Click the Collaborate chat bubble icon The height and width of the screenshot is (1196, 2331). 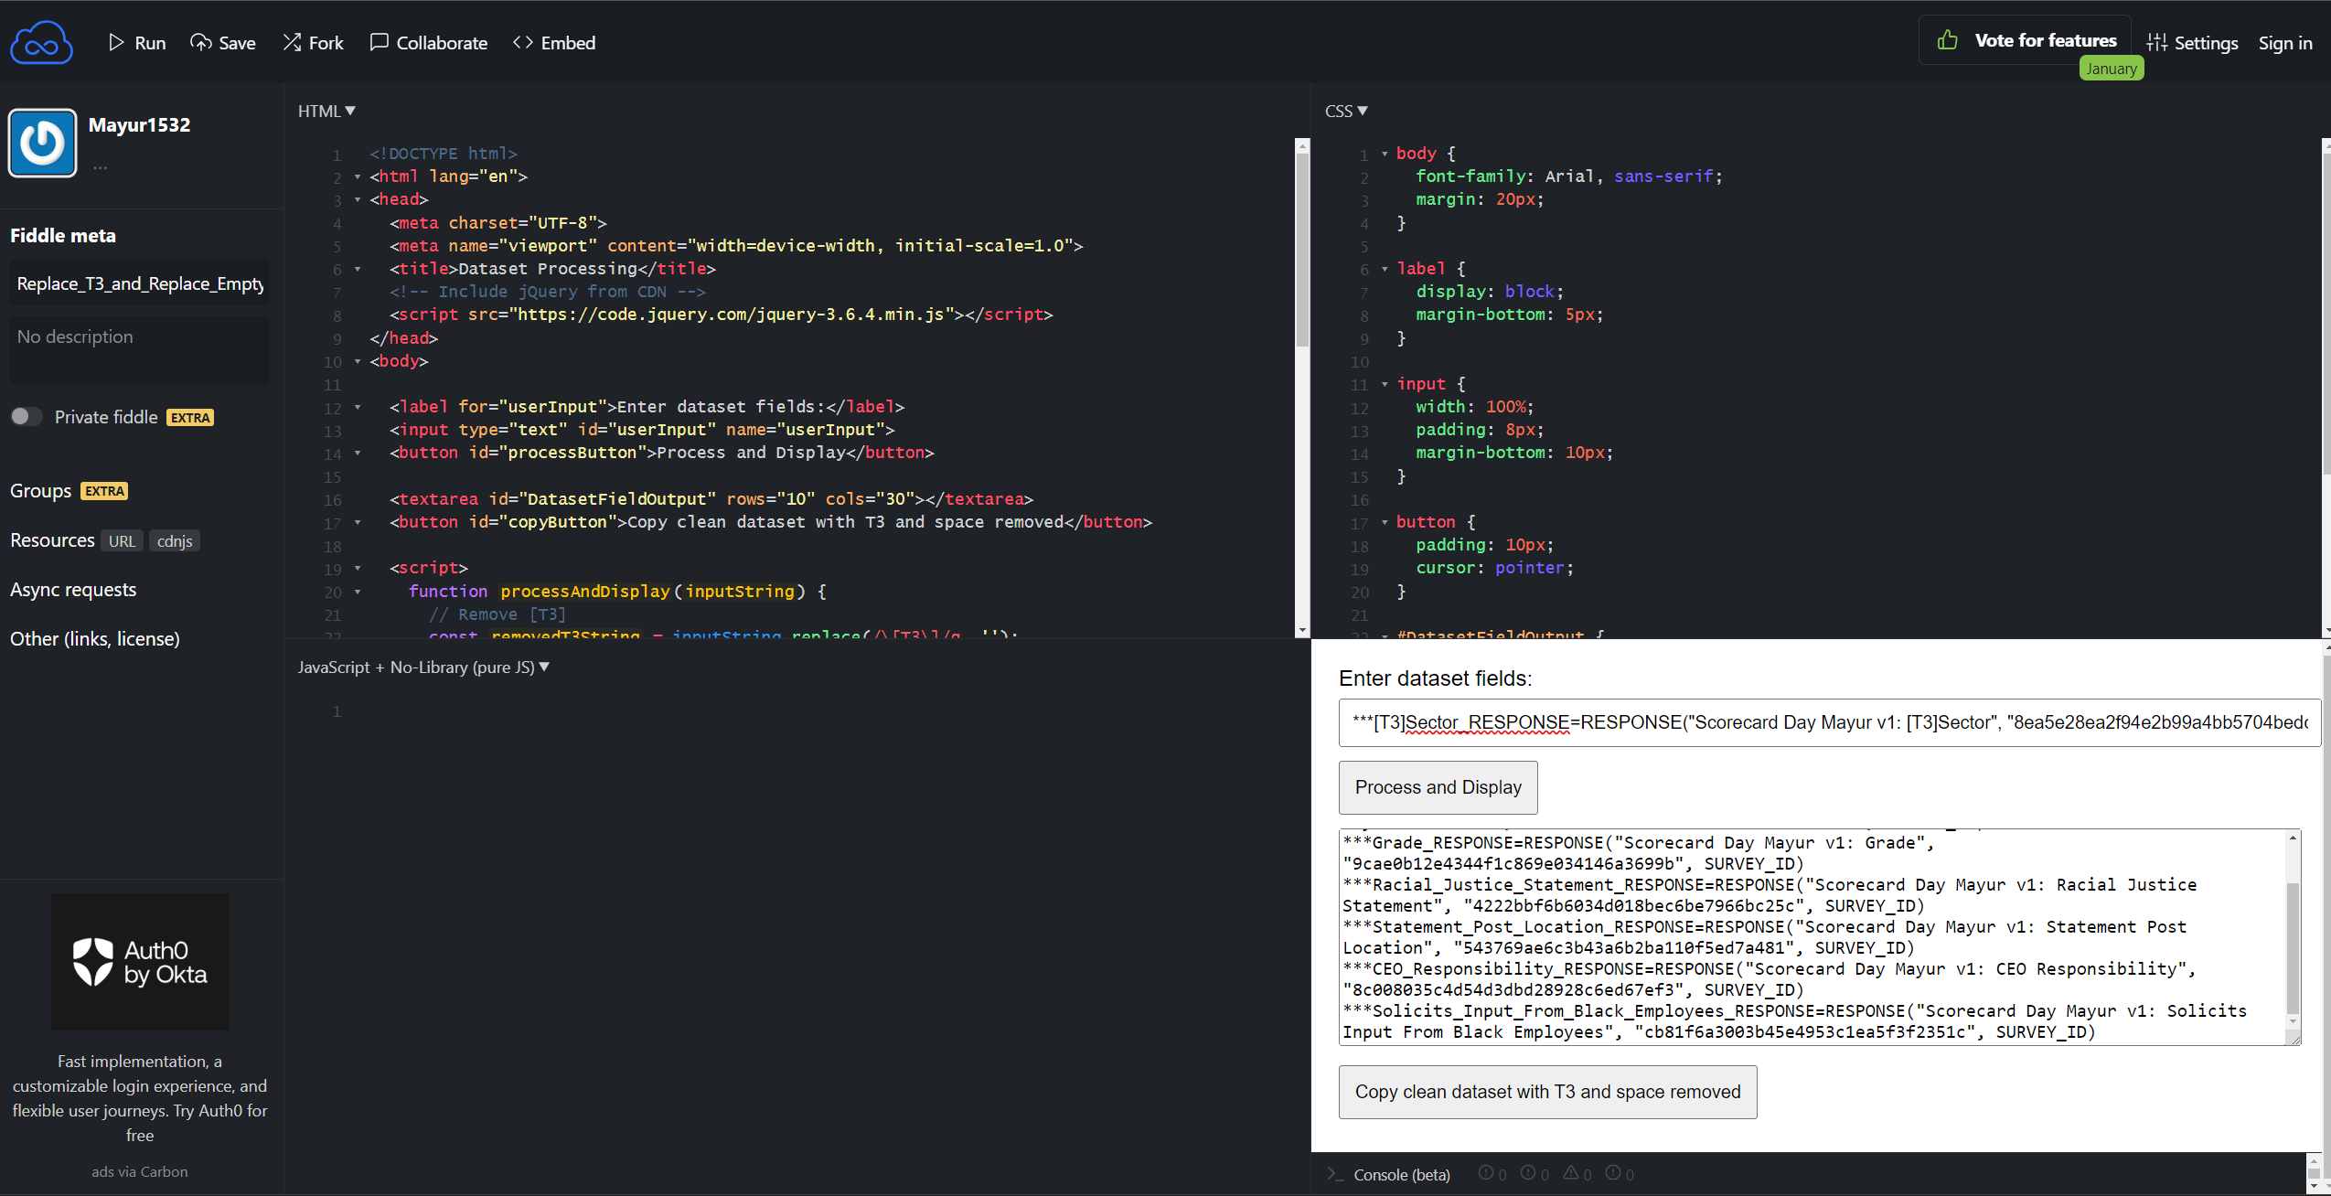(379, 42)
